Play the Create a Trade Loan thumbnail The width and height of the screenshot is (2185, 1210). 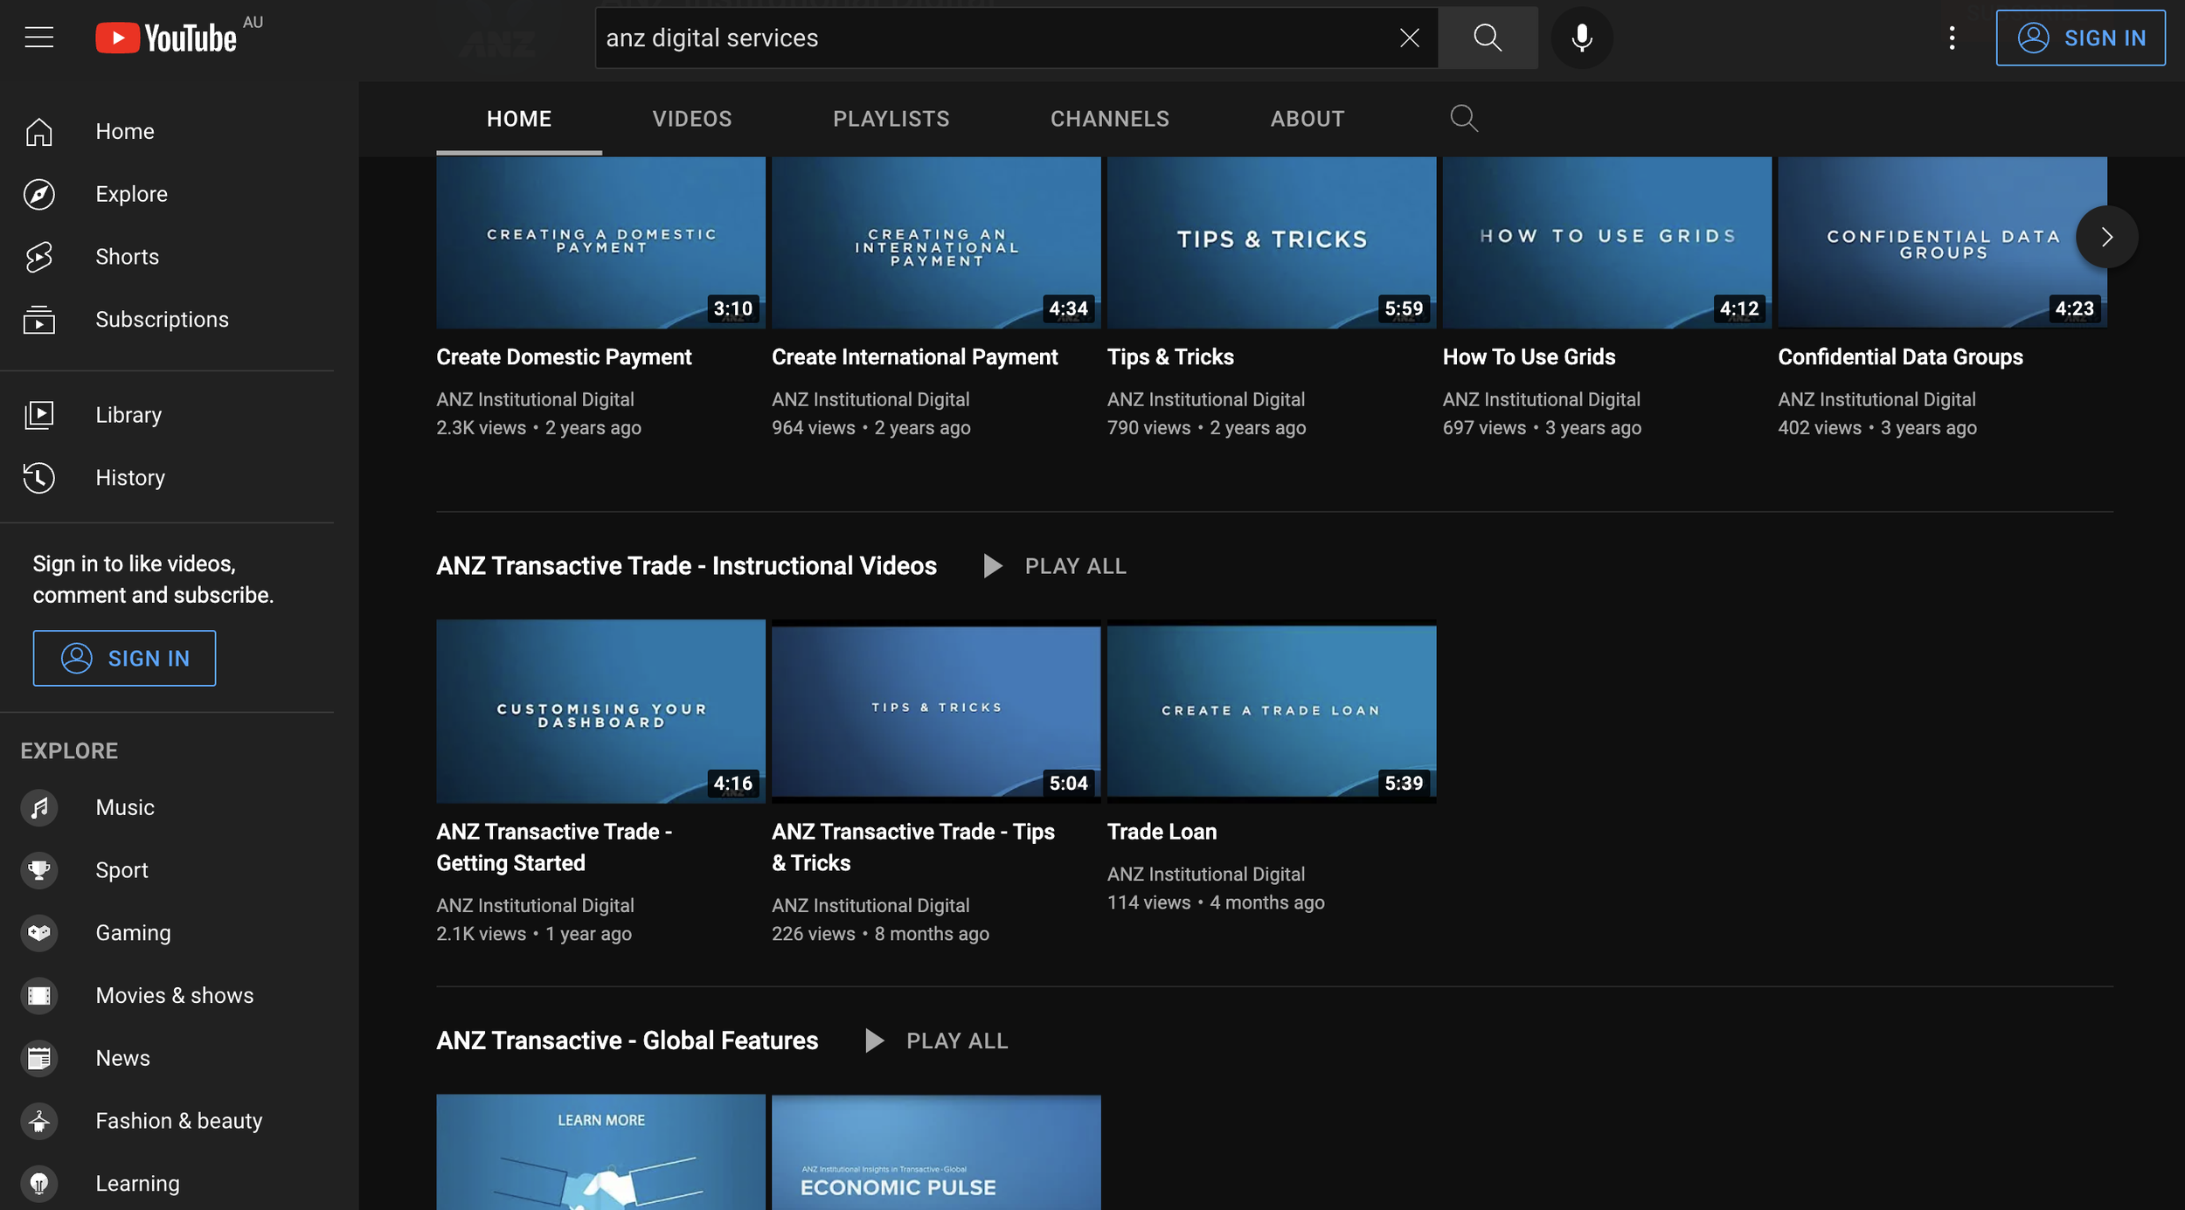click(1272, 711)
